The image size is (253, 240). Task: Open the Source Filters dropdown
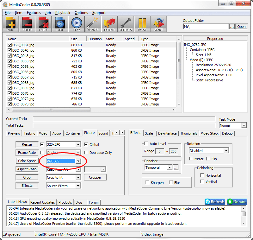point(78,186)
